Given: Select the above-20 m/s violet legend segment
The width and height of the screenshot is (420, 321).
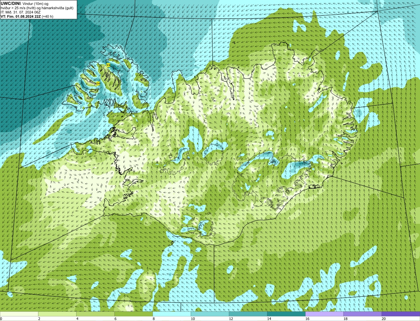Looking at the screenshot, I should (401, 314).
